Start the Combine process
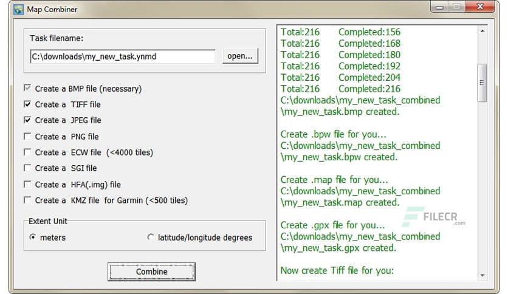The width and height of the screenshot is (508, 294). pos(152,272)
